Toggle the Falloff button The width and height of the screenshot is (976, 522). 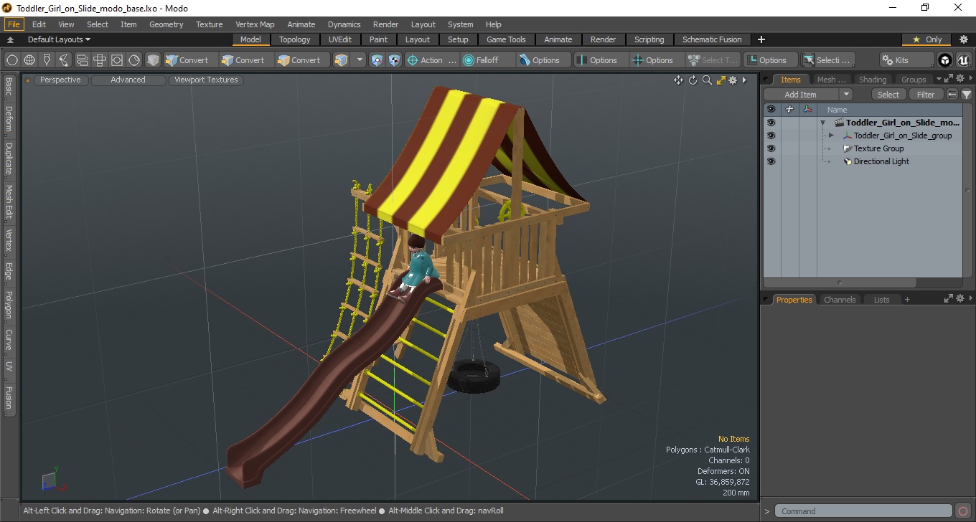(487, 60)
